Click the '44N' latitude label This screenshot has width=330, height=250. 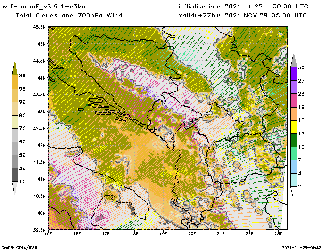coord(41,77)
